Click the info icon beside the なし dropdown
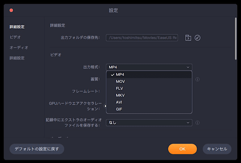This screenshot has height=163, width=241. click(197, 123)
